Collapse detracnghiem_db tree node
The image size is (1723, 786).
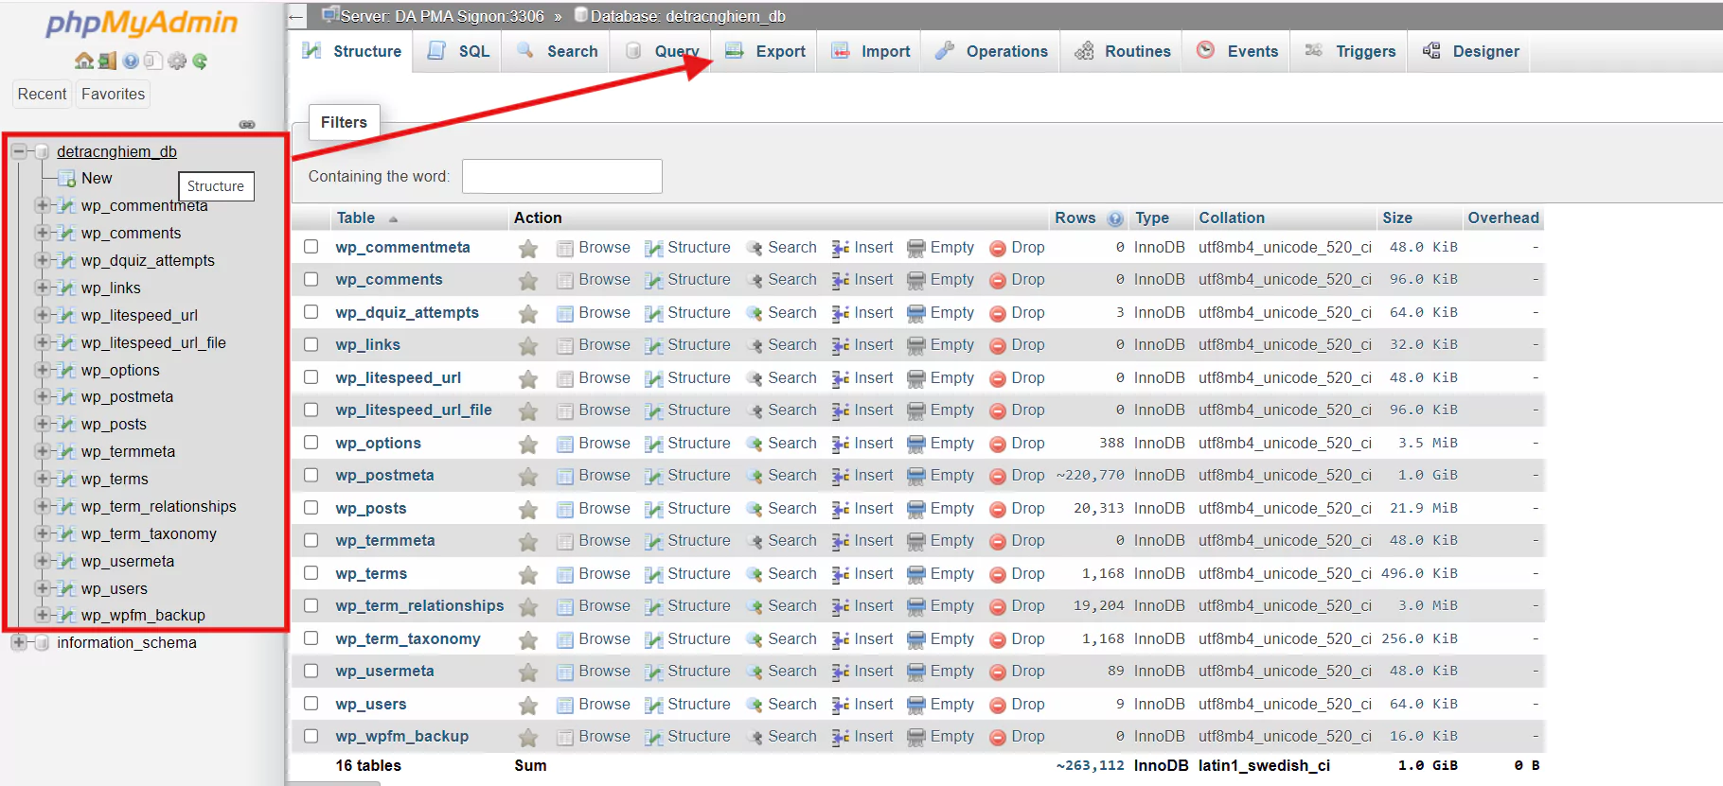point(18,151)
